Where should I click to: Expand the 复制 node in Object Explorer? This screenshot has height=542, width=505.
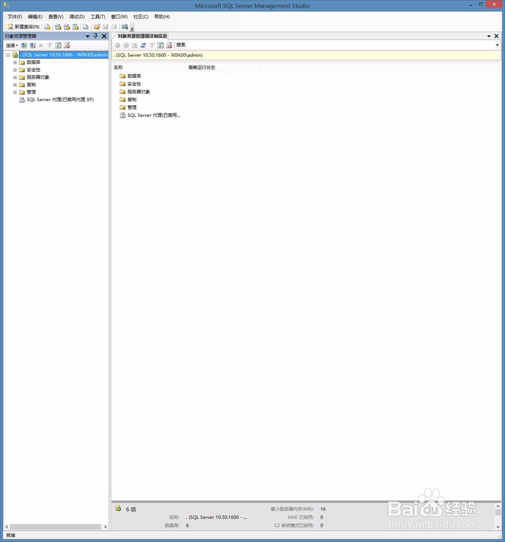(15, 85)
